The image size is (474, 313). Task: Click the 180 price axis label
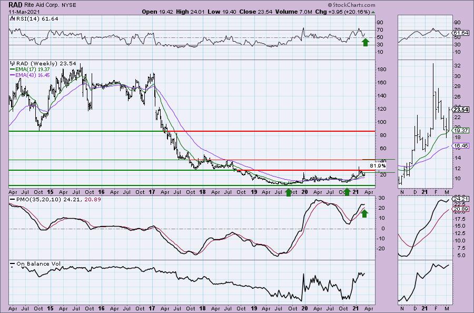(x=382, y=69)
